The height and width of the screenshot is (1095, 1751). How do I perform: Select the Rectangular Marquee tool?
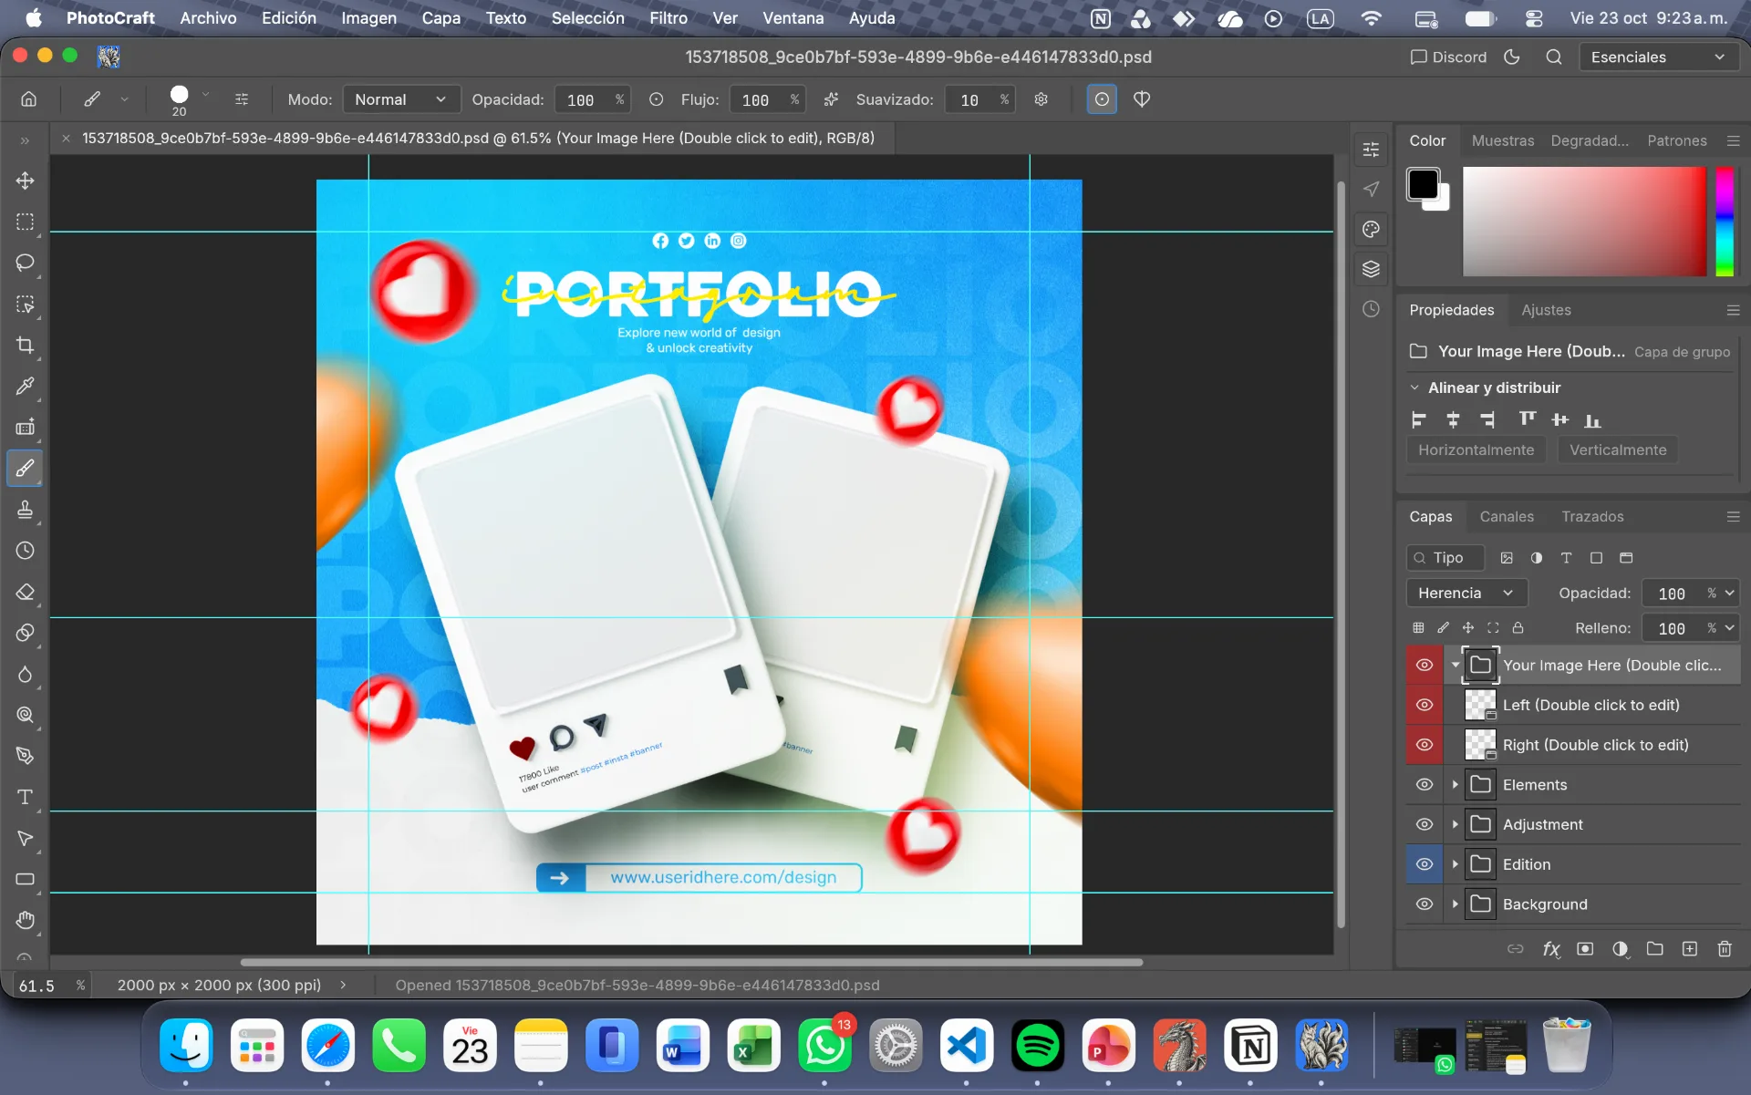pos(26,222)
